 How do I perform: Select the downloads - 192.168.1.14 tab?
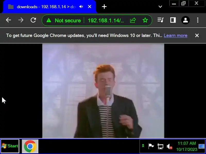49,7
